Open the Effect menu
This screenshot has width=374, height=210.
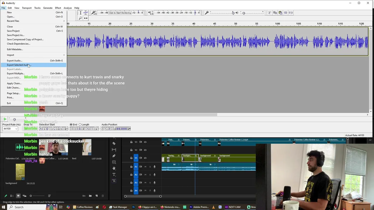pos(58,8)
